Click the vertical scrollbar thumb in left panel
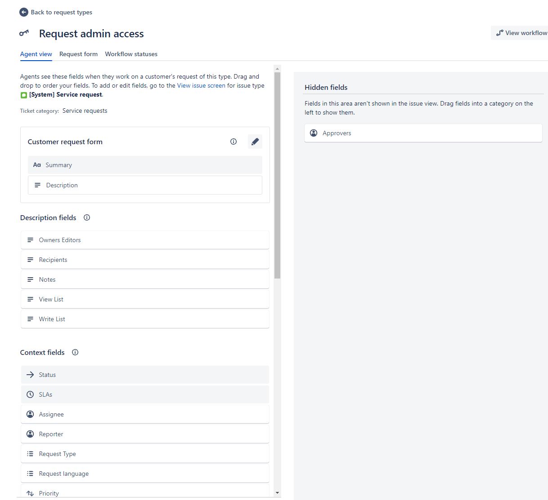The height and width of the screenshot is (500, 548). pos(277,175)
